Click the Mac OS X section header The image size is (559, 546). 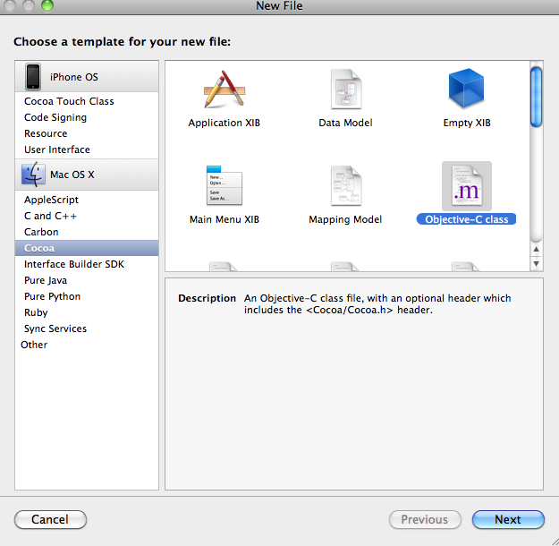[x=87, y=175]
